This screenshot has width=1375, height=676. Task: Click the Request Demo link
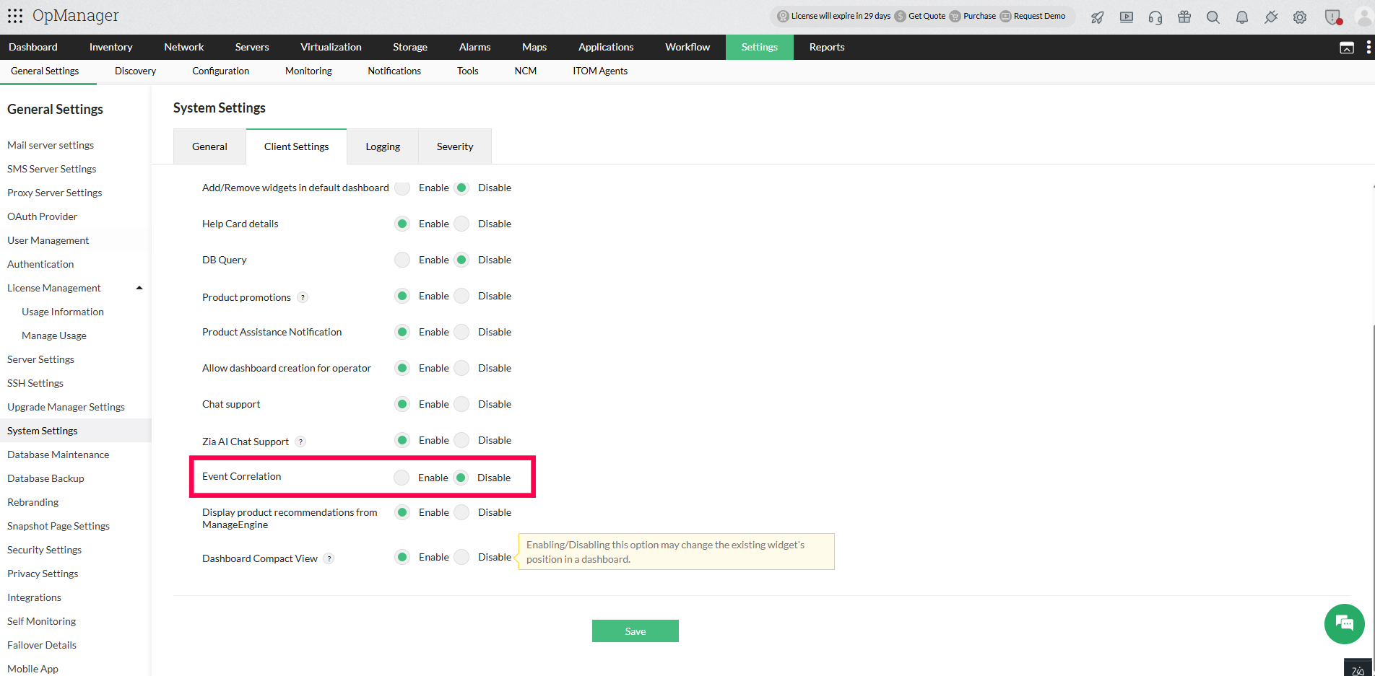click(1039, 16)
